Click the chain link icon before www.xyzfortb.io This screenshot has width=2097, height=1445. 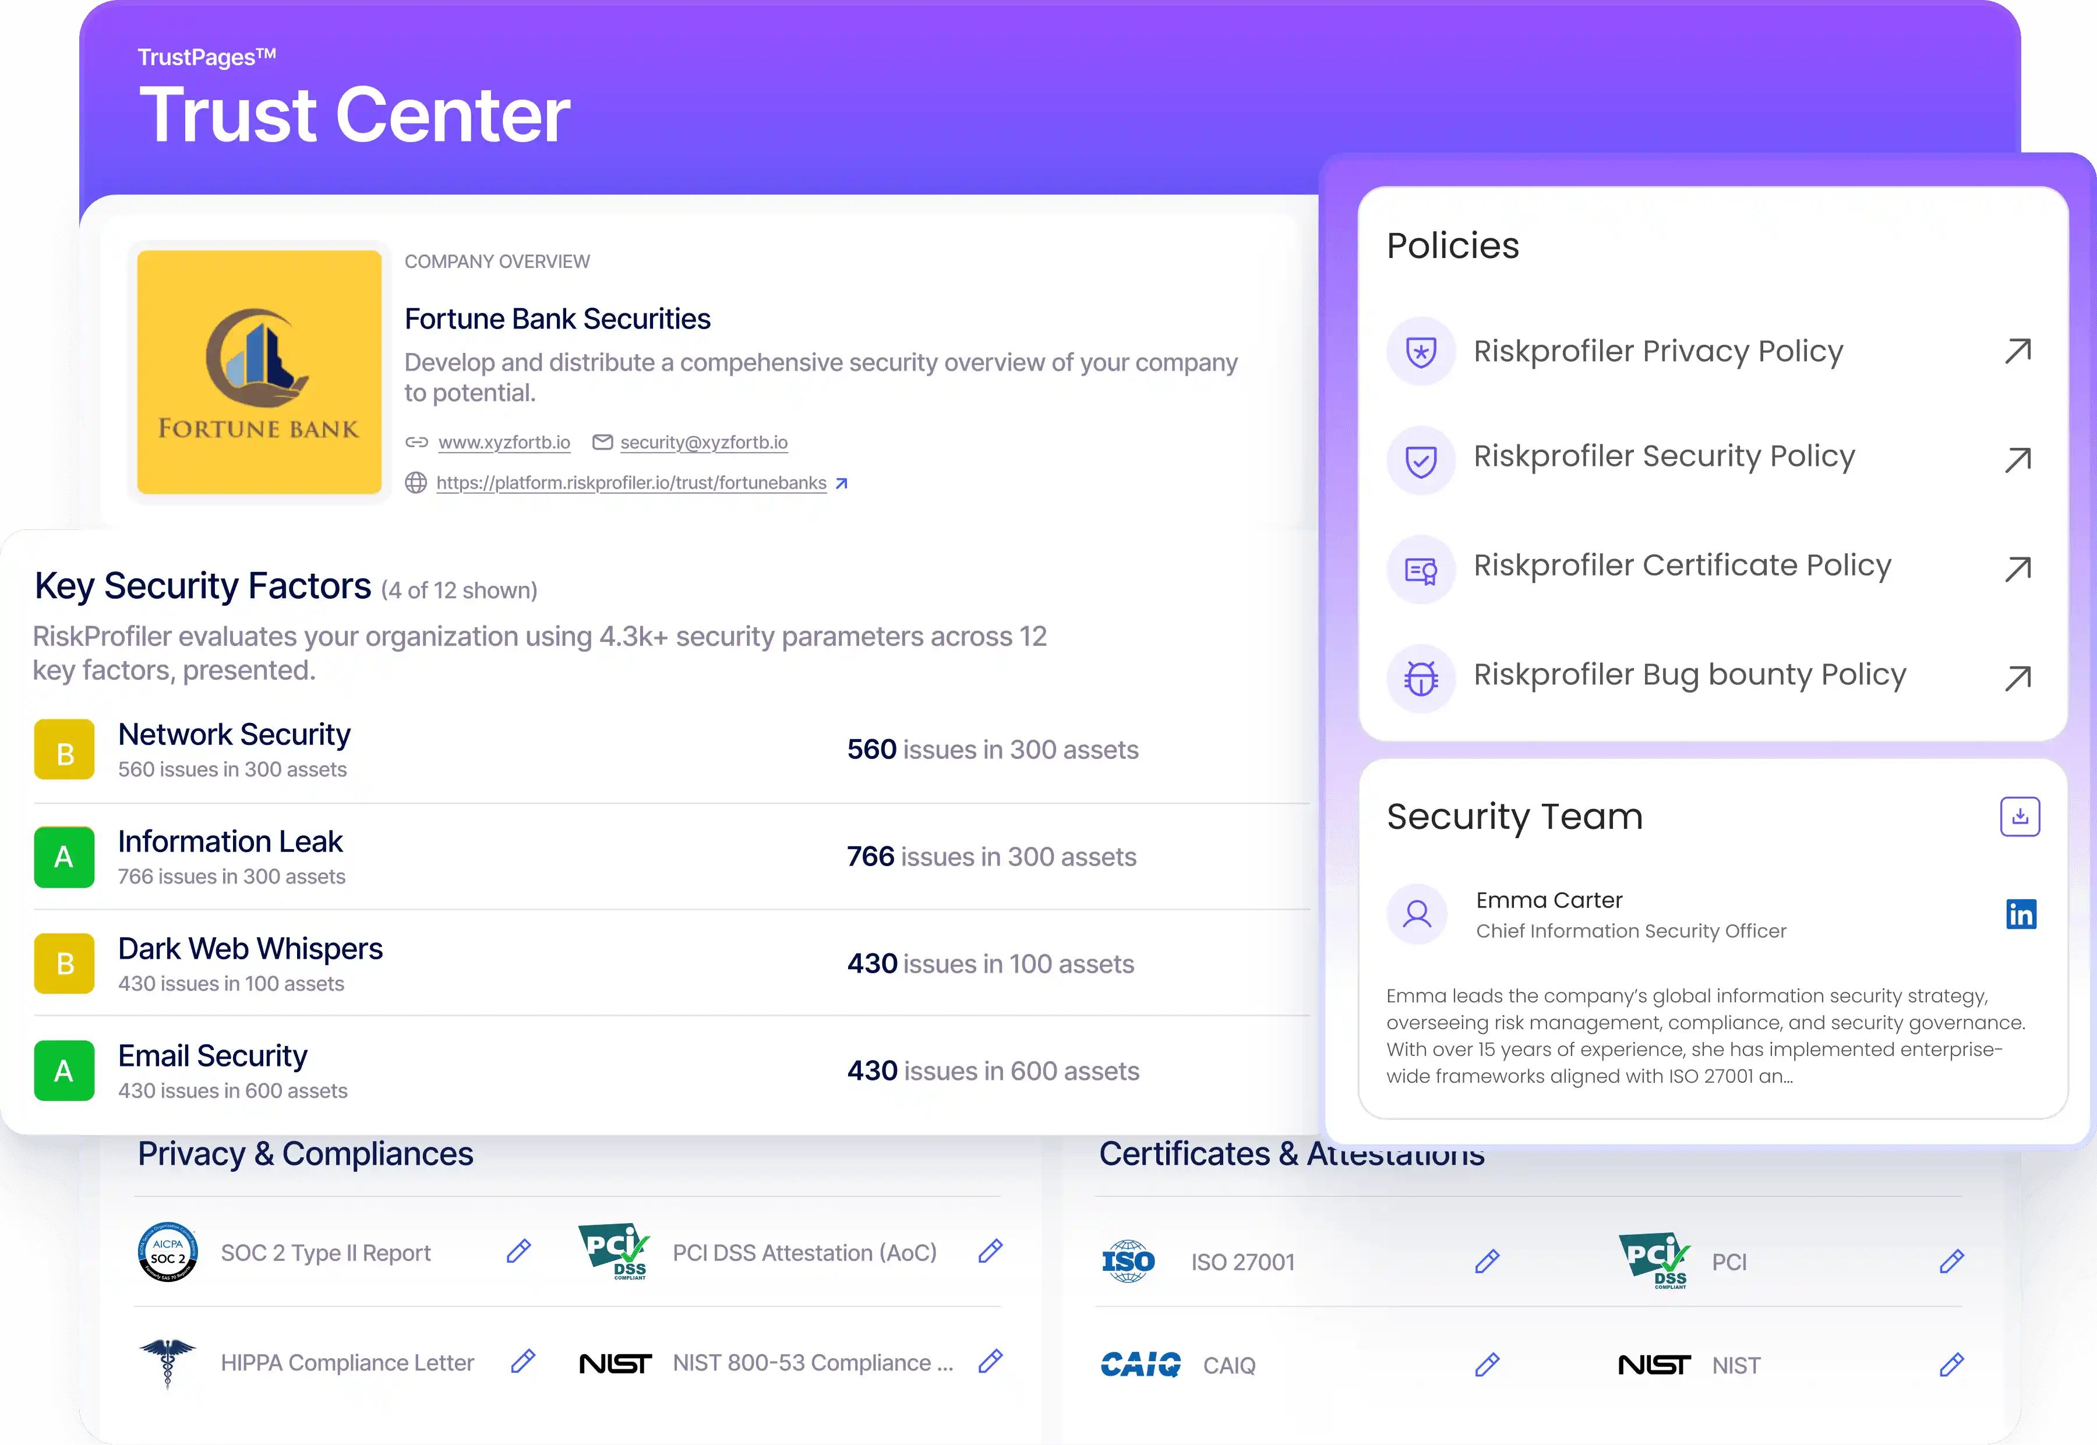pos(418,442)
